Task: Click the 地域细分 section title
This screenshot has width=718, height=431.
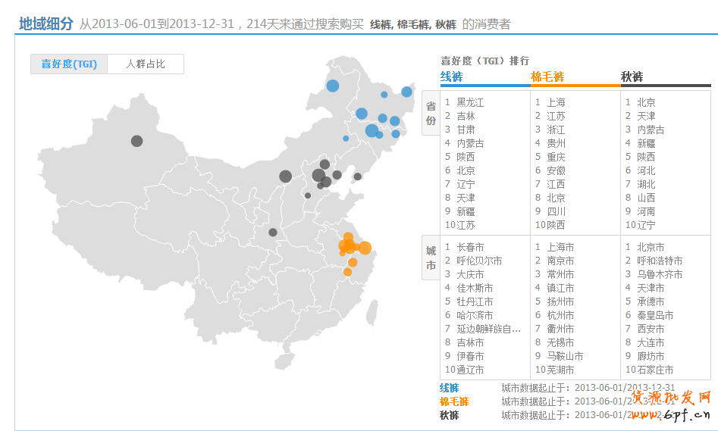Action: [46, 24]
